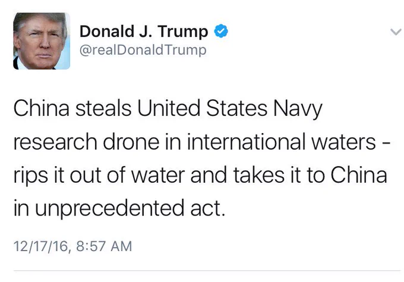Click the word water in third line

pyautogui.click(x=158, y=176)
